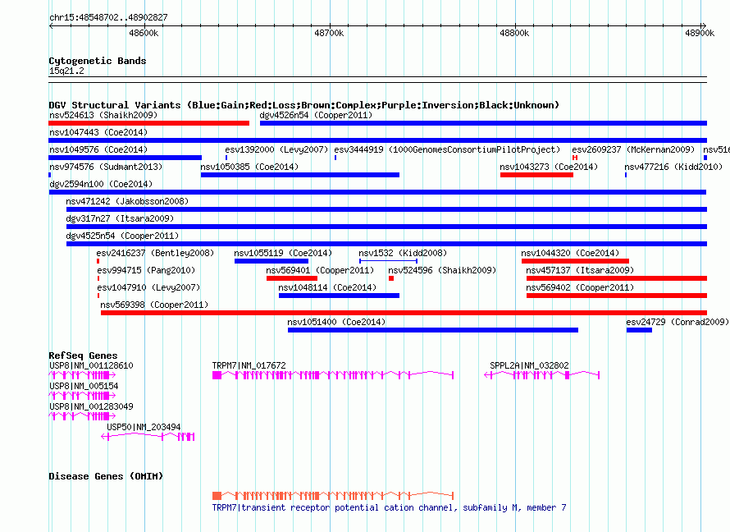This screenshot has height=532, width=730.
Task: Click nsv471242 (Jakobsson2008) label
Action: (127, 201)
